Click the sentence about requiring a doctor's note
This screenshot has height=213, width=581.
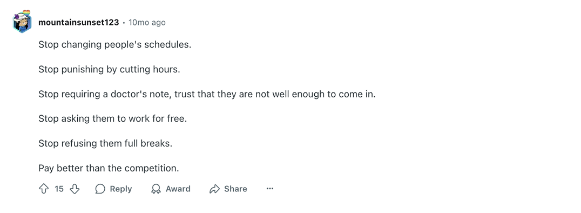tap(207, 94)
